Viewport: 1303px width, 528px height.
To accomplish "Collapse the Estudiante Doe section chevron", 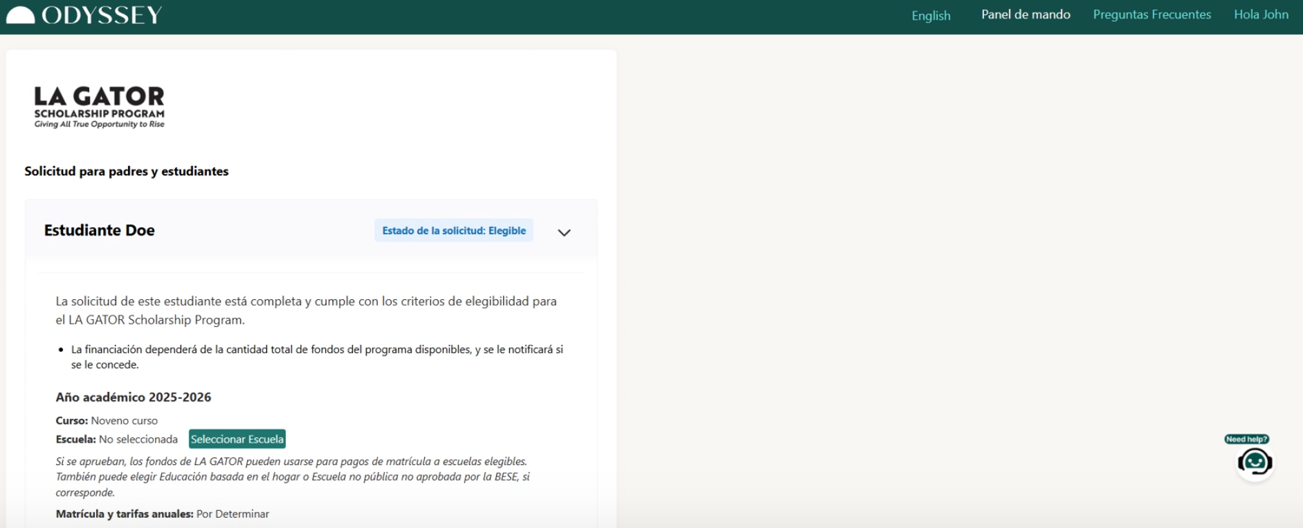I will [564, 232].
